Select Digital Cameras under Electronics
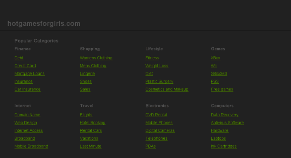 160,130
